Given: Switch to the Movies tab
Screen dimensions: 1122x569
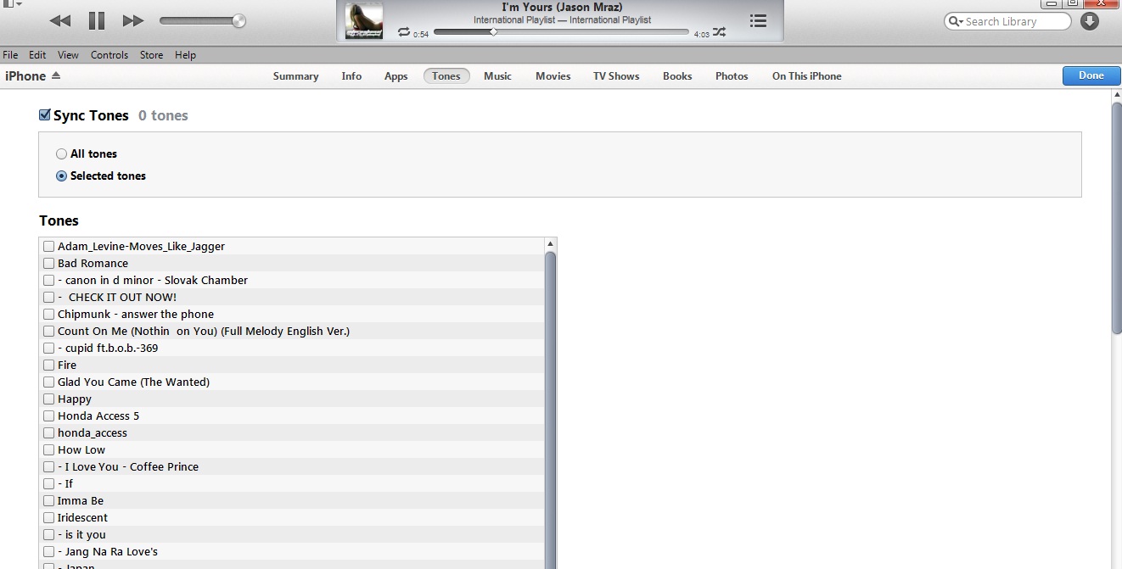Looking at the screenshot, I should [x=553, y=76].
